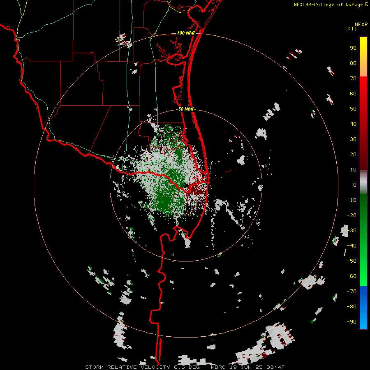The width and height of the screenshot is (370, 370).
Task: Click the -70 knot value on color scale
Action: click(351, 291)
